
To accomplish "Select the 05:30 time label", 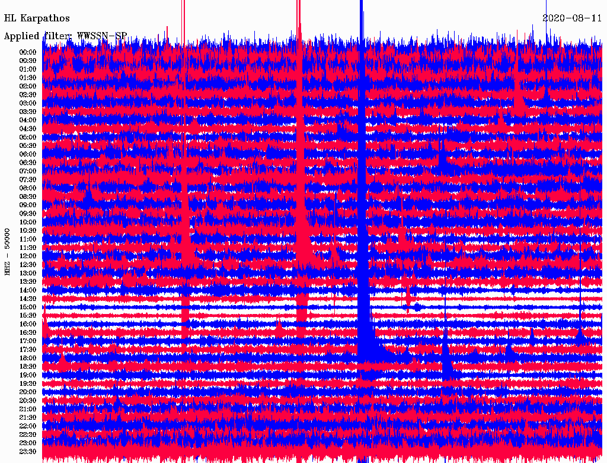I will click(28, 146).
